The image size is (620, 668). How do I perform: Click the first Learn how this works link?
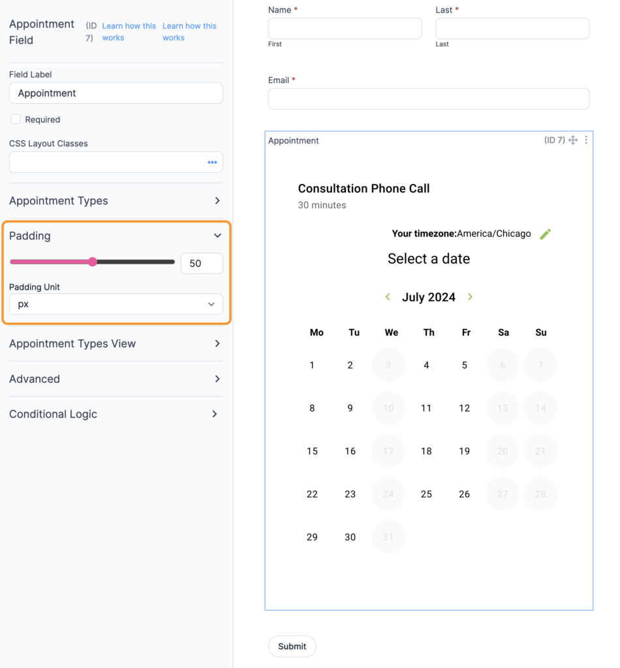click(x=129, y=32)
